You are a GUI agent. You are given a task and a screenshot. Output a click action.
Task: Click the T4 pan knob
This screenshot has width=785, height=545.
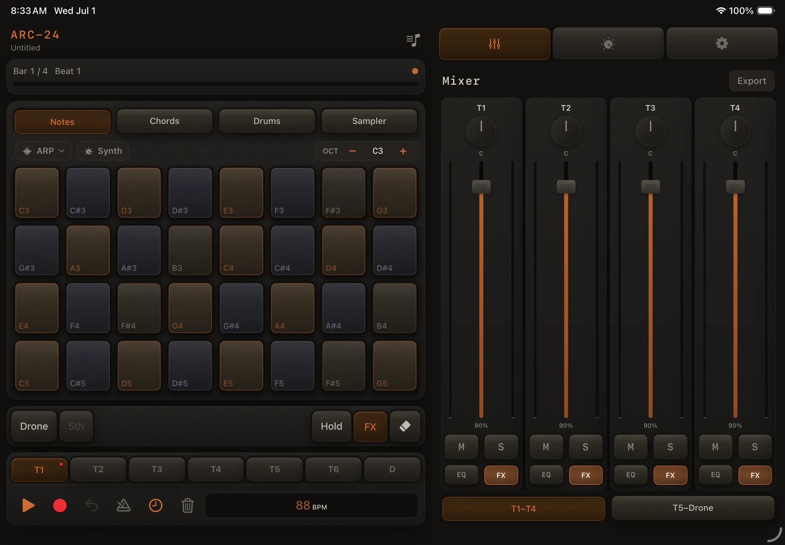pyautogui.click(x=735, y=131)
